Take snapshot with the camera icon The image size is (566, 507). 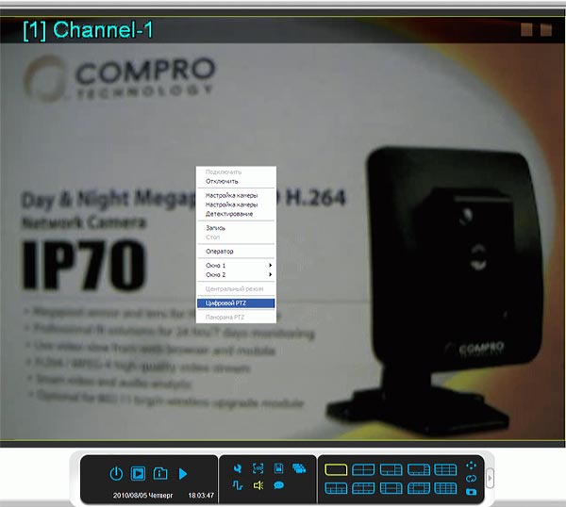coord(471,492)
